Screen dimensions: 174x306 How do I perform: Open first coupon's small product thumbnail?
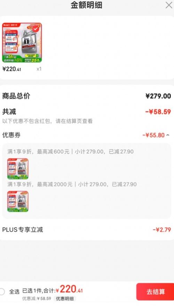click(18, 169)
